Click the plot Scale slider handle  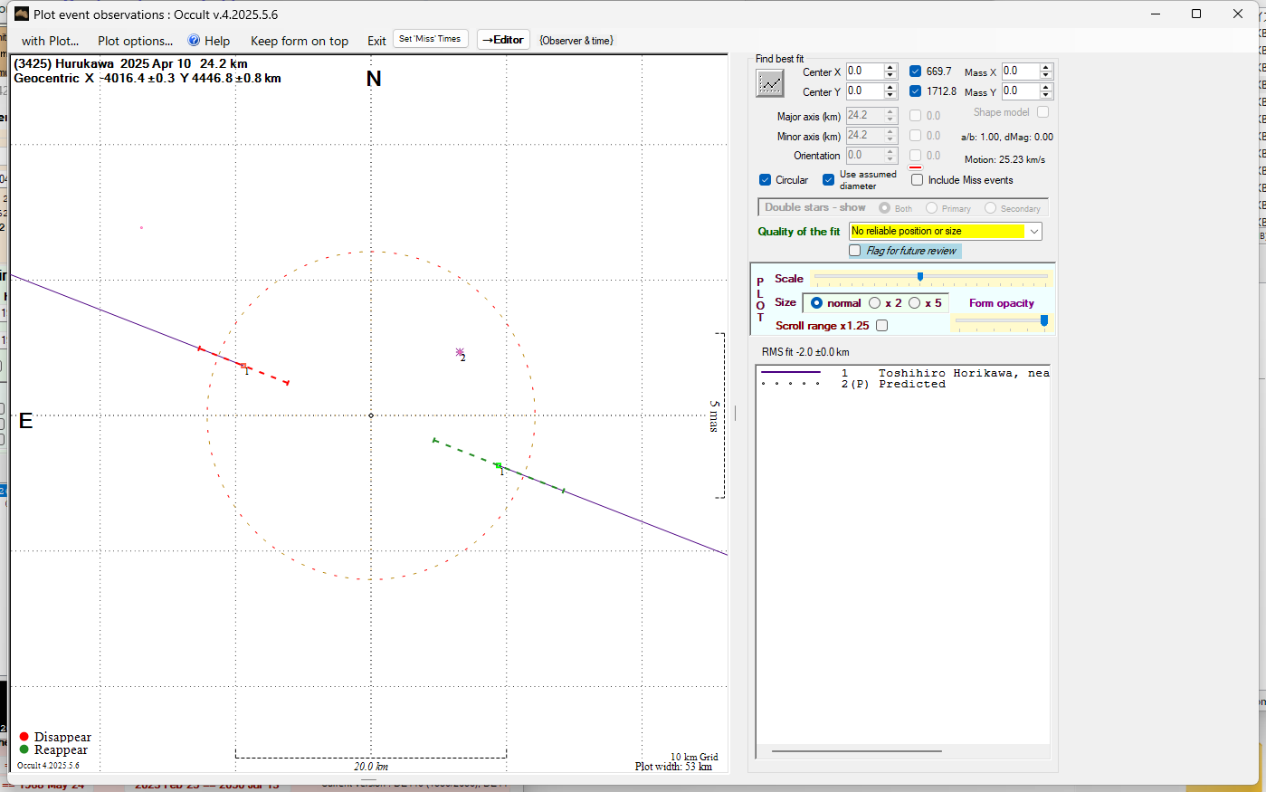(x=920, y=277)
